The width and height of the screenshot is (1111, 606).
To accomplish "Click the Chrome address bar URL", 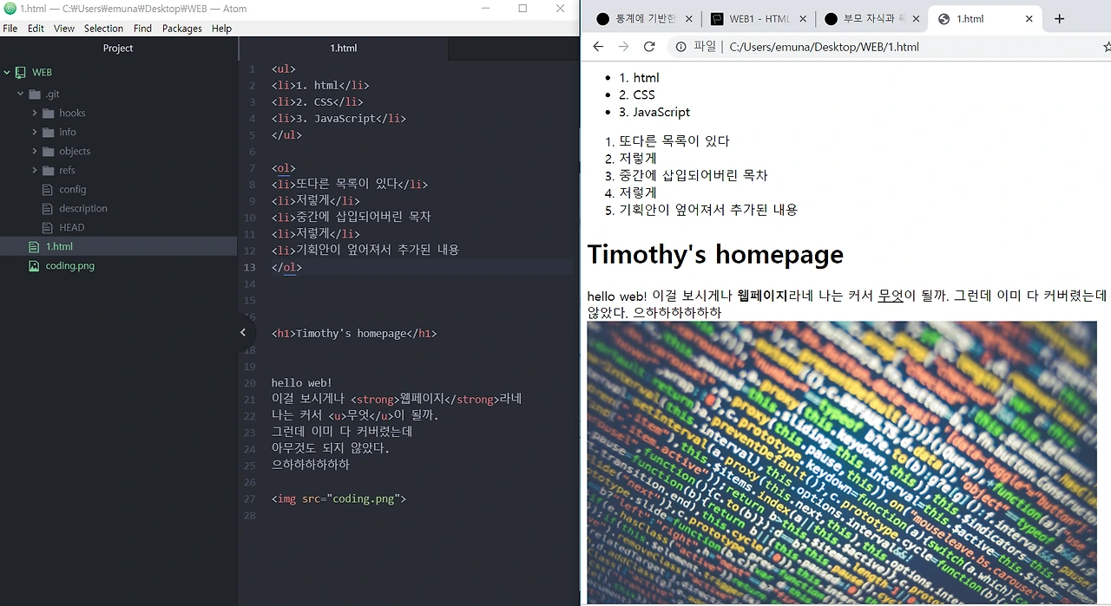I will click(x=824, y=47).
